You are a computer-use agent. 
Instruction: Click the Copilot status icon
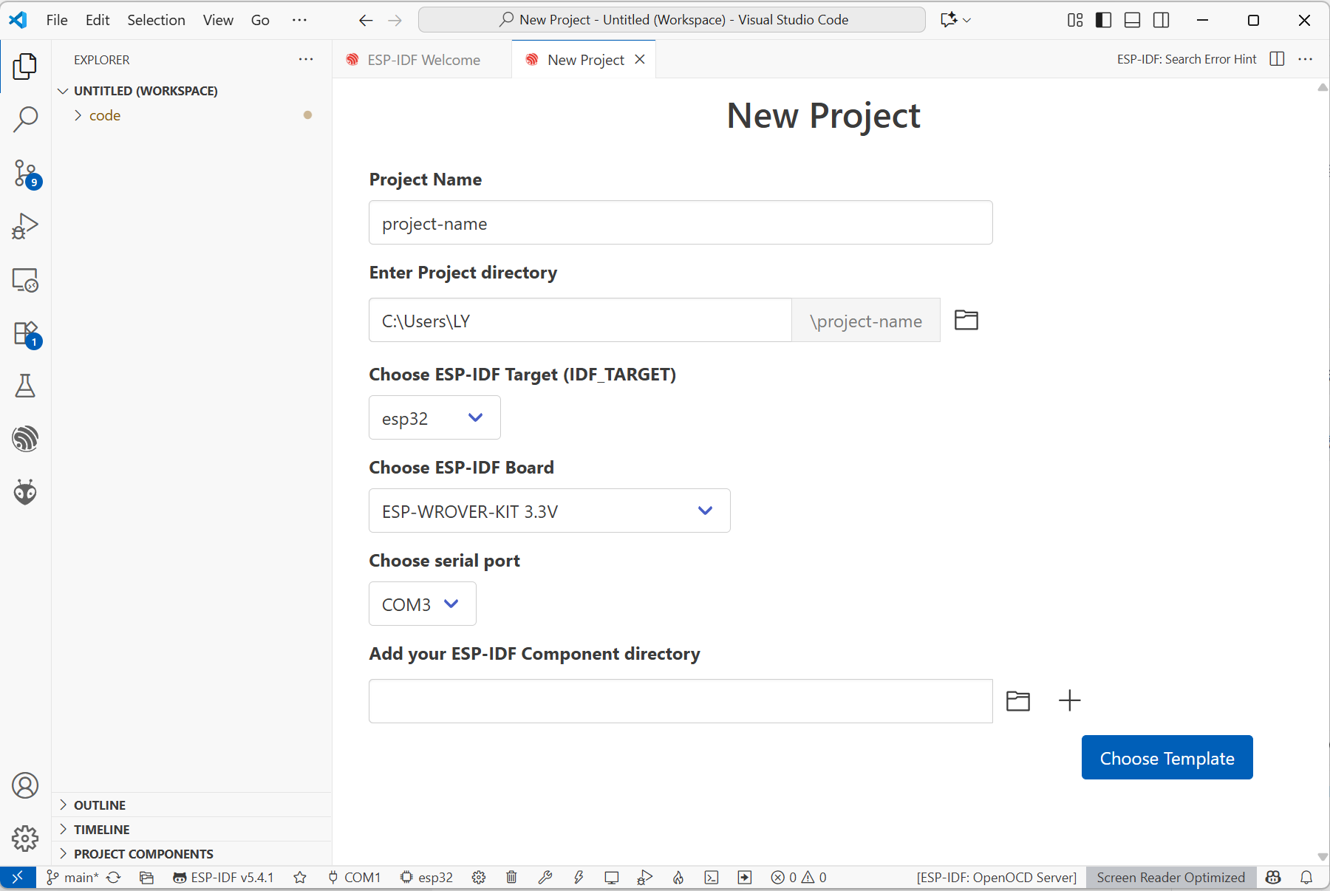point(1273,877)
